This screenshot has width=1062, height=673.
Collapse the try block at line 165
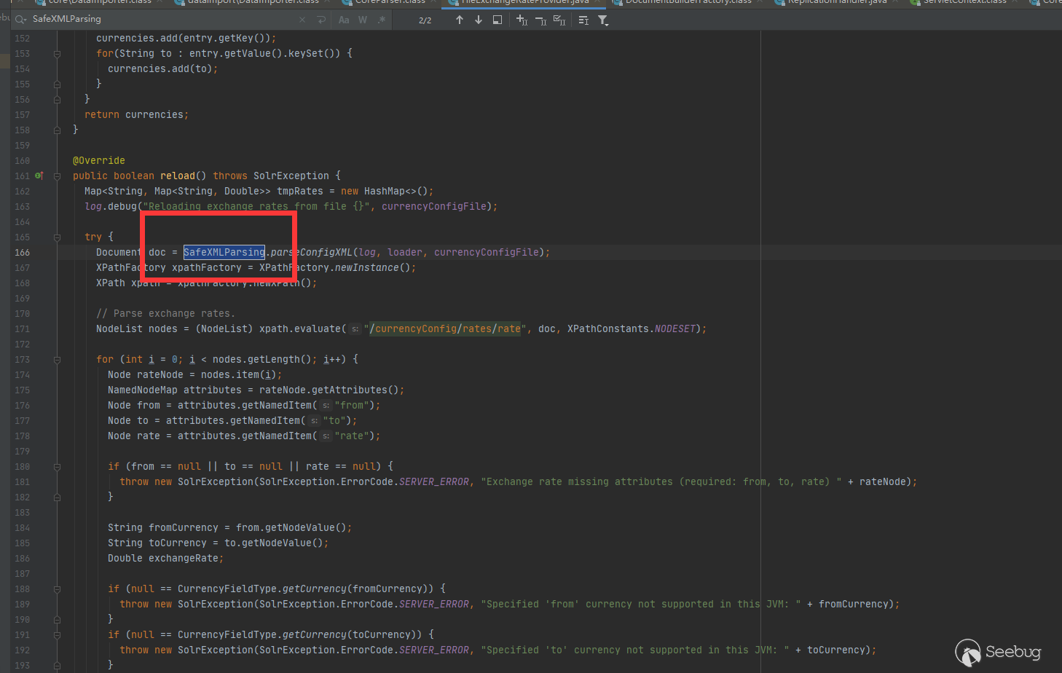pyautogui.click(x=57, y=237)
